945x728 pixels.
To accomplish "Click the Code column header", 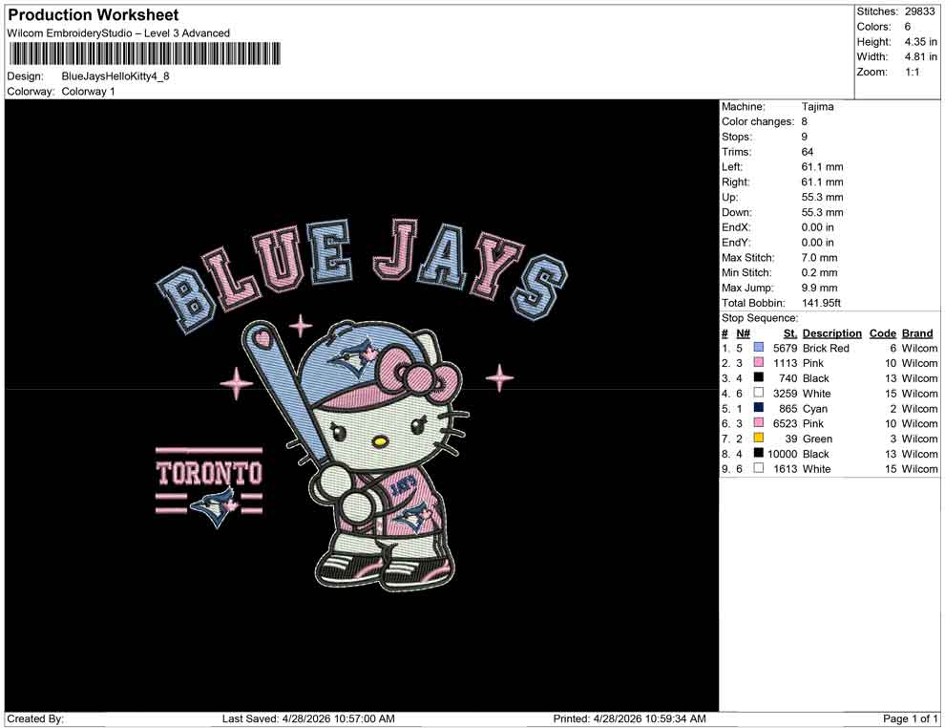I will coord(882,333).
